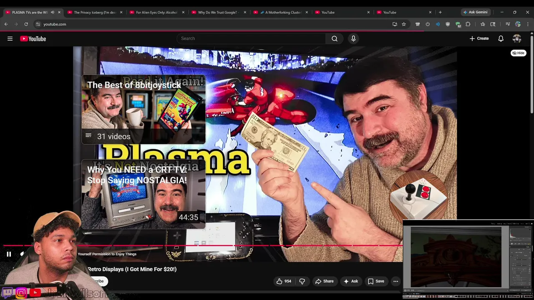This screenshot has width=534, height=300.
Task: Click the round joystick channel watermark
Action: pos(418,195)
